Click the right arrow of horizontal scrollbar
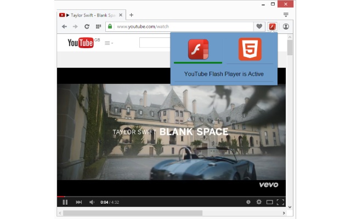Image resolution: width=351 pixels, height=219 pixels. click(284, 213)
